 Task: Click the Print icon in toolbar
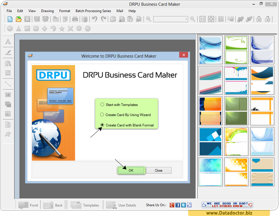(75, 19)
